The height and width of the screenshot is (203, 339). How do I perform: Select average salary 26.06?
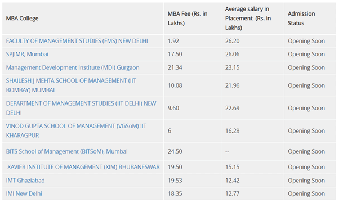(x=232, y=54)
